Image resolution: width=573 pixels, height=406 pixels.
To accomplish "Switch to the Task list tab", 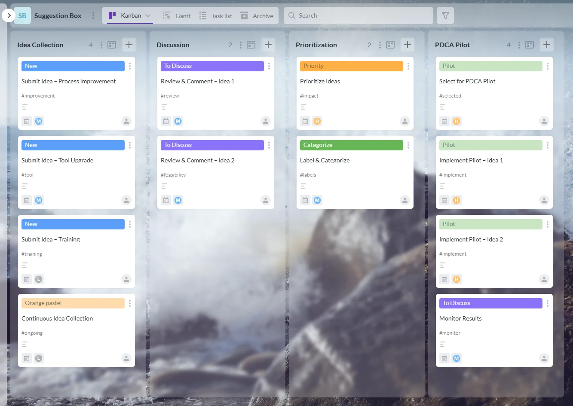I will (x=216, y=15).
